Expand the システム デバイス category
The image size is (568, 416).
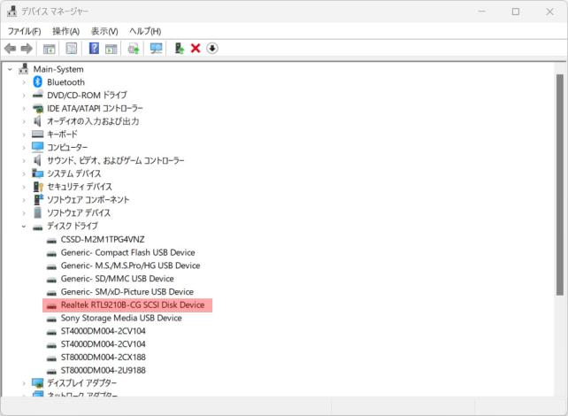[x=24, y=173]
